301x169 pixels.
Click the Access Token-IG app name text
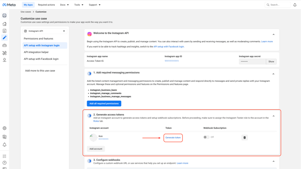click(95, 61)
